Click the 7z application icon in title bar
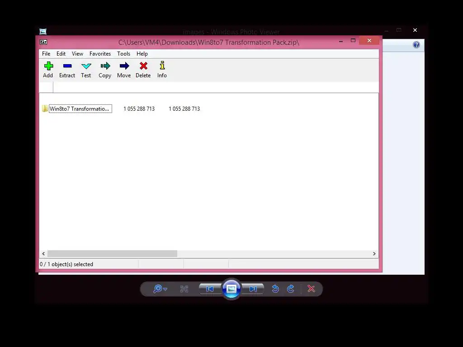This screenshot has height=347, width=463. 43,42
